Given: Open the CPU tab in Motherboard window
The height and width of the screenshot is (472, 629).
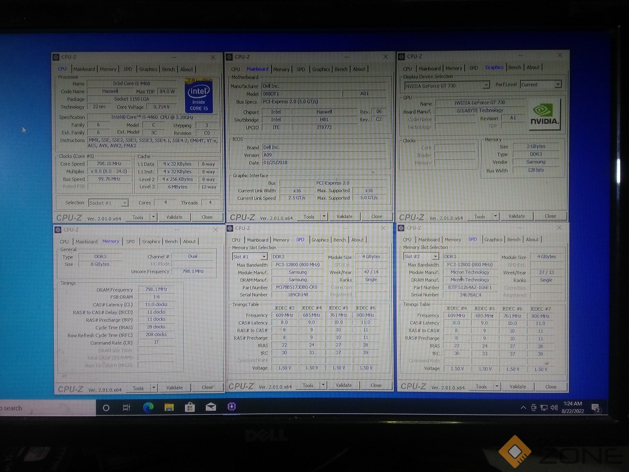Looking at the screenshot, I should point(235,69).
